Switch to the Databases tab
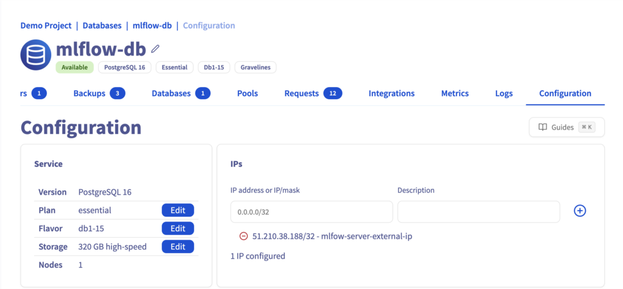 pos(181,94)
